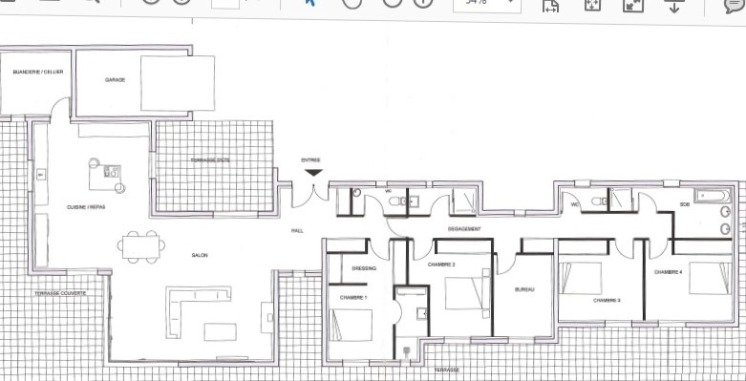Click the BUANDERIE / CELLIER room label
The height and width of the screenshot is (381, 746).
tap(38, 72)
